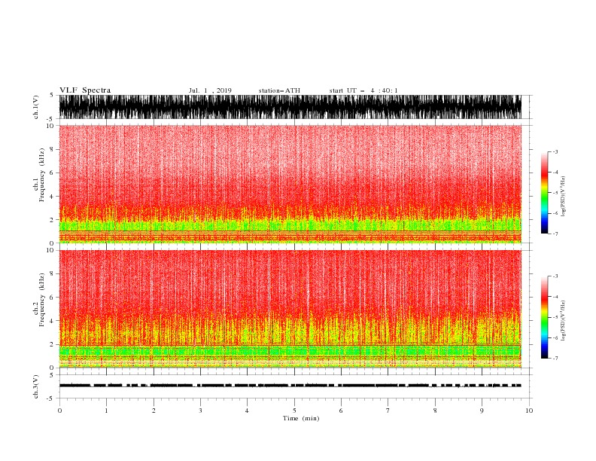The image size is (596, 461).
Task: Click the "5" tick on ch.1(V) axis
Action: [52, 95]
